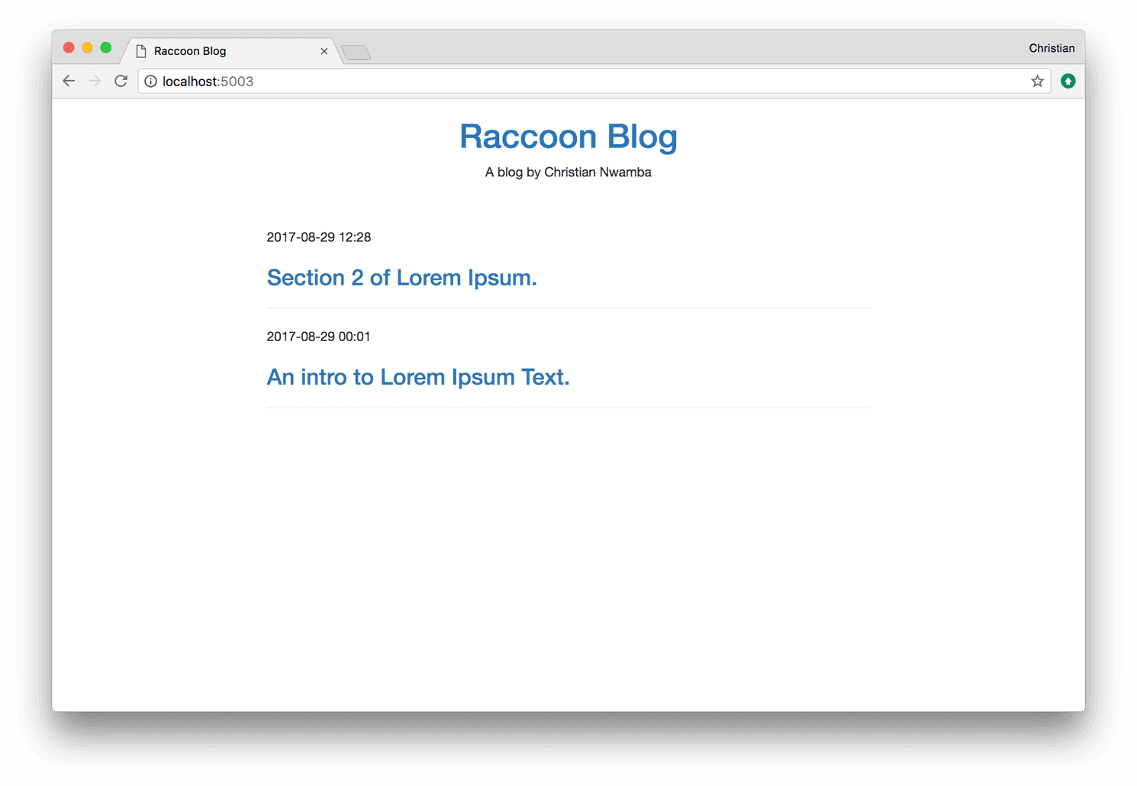This screenshot has width=1137, height=786.
Task: Close the Raccoon Blog tab
Action: click(324, 50)
